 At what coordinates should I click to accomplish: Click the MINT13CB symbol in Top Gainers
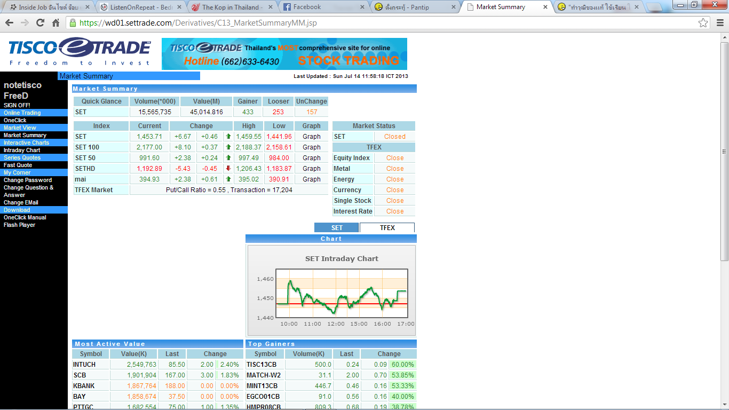click(x=262, y=386)
